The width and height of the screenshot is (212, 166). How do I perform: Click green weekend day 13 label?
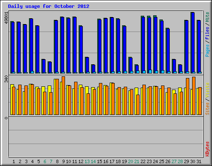tap(87, 161)
